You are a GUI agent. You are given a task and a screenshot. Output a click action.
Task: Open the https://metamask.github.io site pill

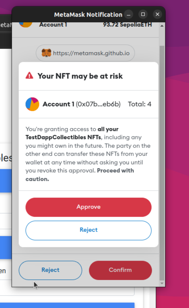85,53
